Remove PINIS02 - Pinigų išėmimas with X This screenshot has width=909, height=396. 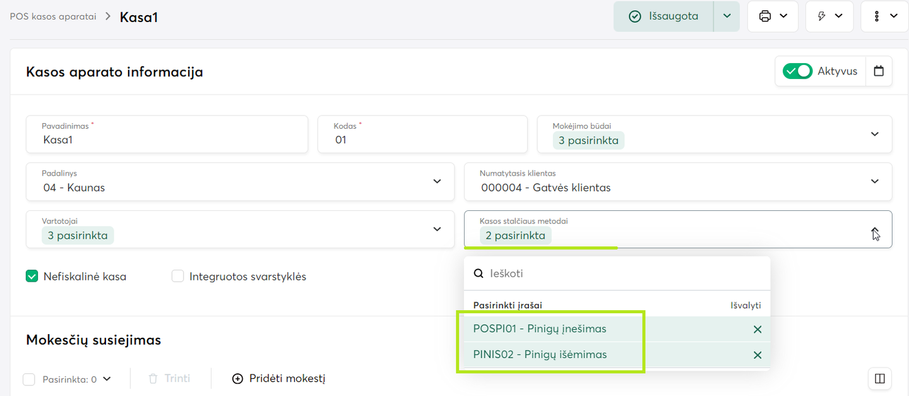tap(757, 355)
